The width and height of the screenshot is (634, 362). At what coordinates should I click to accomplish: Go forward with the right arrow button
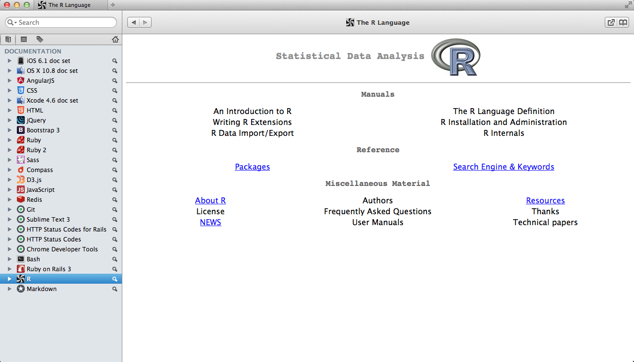[145, 22]
